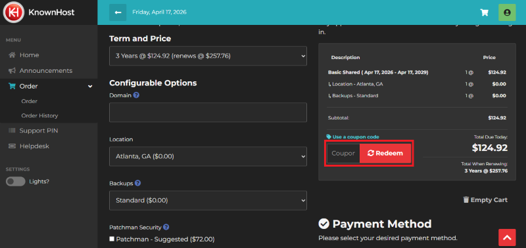Click the Payment Method heading text
The image size is (526, 248).
(382, 224)
